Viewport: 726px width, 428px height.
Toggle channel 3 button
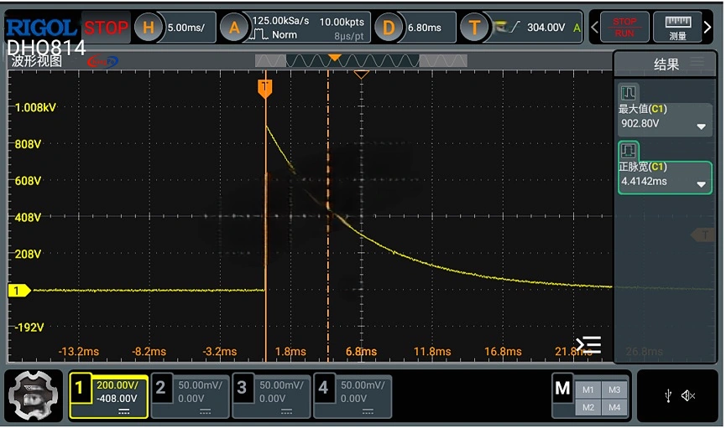(x=242, y=387)
